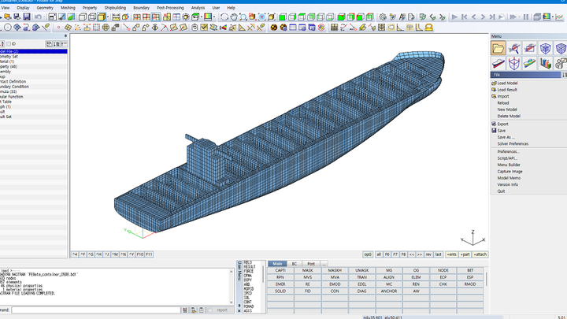Click the MASK button in Main panel

coord(308,270)
